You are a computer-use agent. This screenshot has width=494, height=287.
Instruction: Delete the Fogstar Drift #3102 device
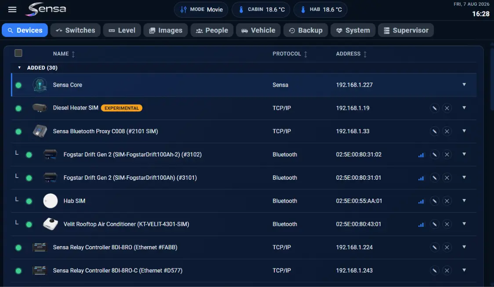447,155
